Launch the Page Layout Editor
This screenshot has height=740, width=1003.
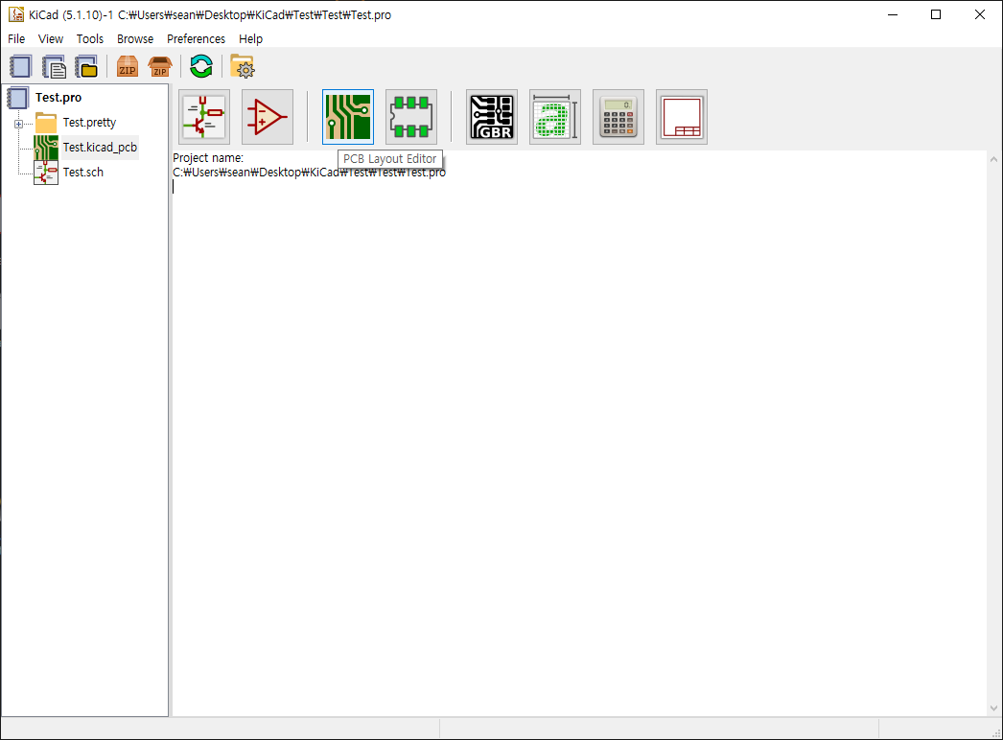(682, 117)
